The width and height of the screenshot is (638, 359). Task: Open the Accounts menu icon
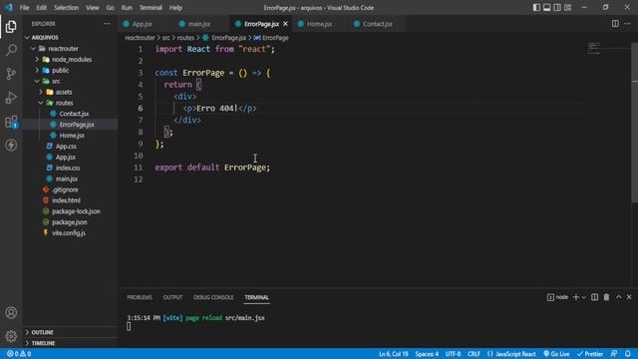11,312
